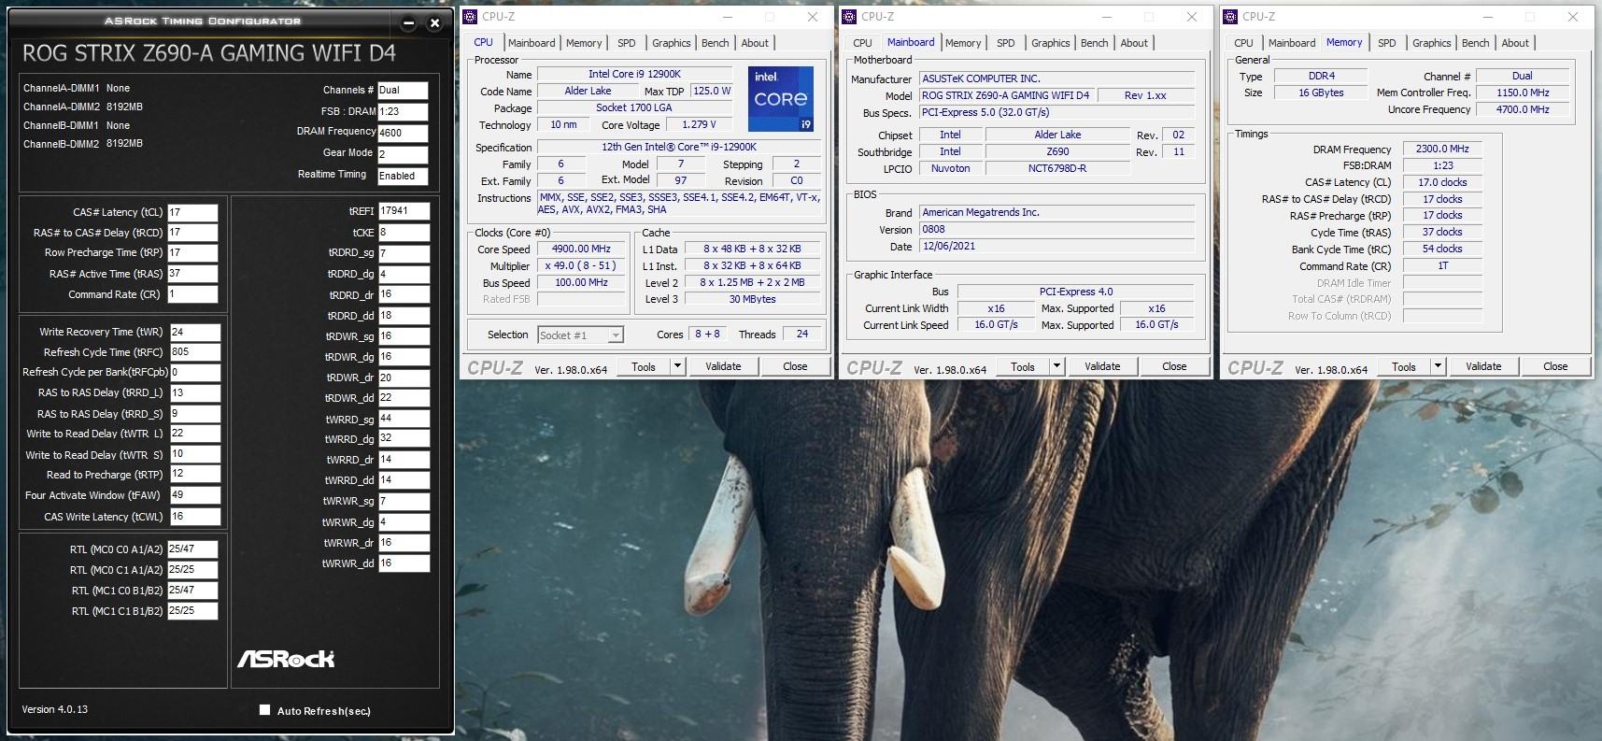This screenshot has width=1602, height=741.
Task: Switch to the Mainboard tab in the CPU window
Action: point(532,43)
